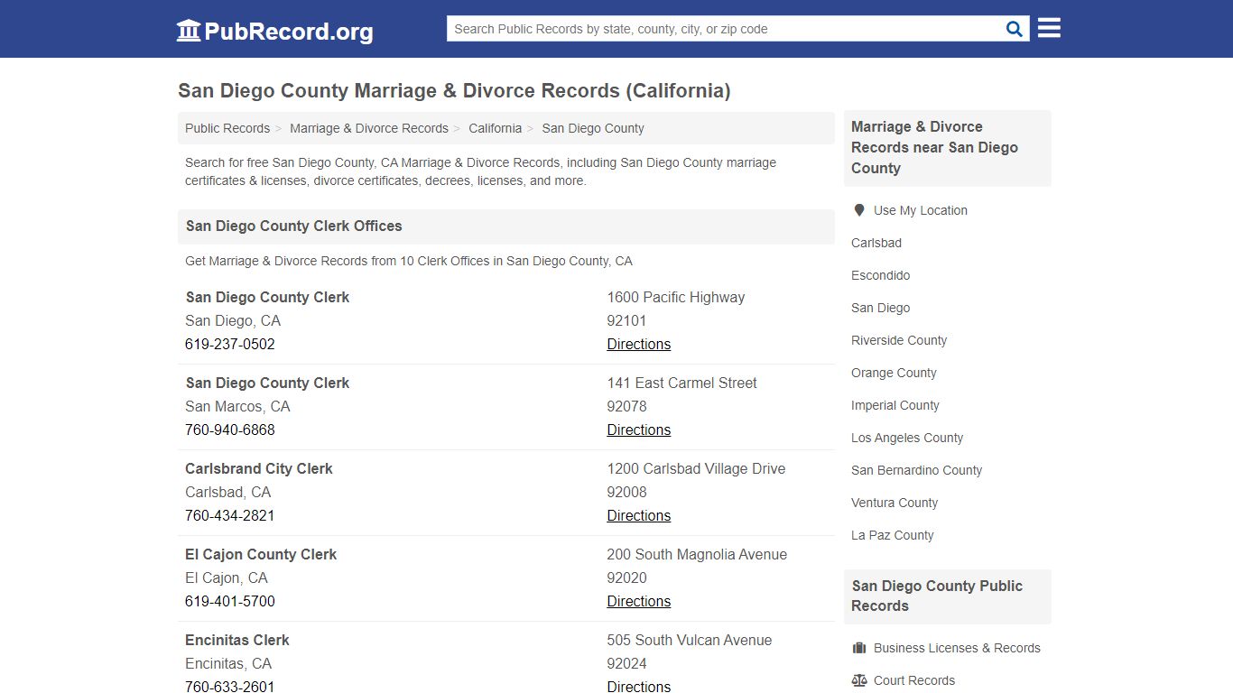Go to San Diego County breadcrumb

pos(593,128)
